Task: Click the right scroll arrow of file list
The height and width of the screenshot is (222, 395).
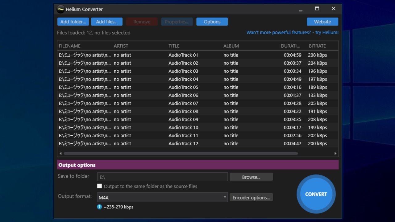Action: point(335,153)
